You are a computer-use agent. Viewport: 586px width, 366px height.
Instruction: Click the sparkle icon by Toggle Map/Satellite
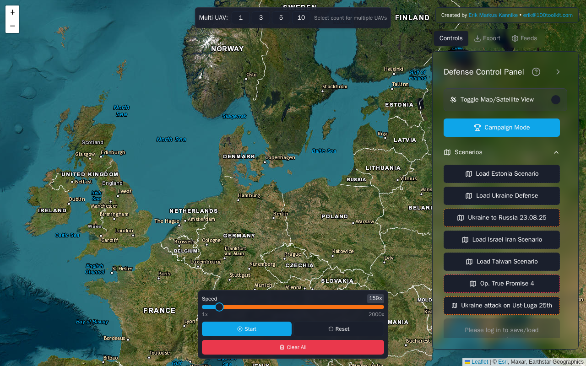(453, 100)
